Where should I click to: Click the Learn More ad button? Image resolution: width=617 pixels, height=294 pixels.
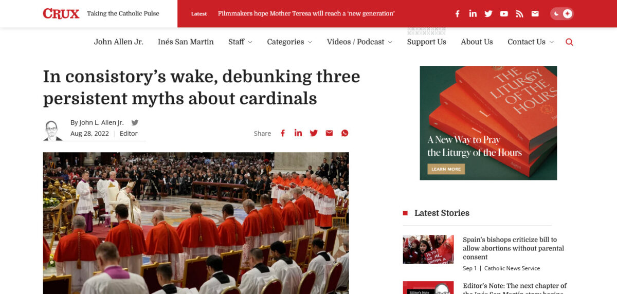click(x=446, y=169)
